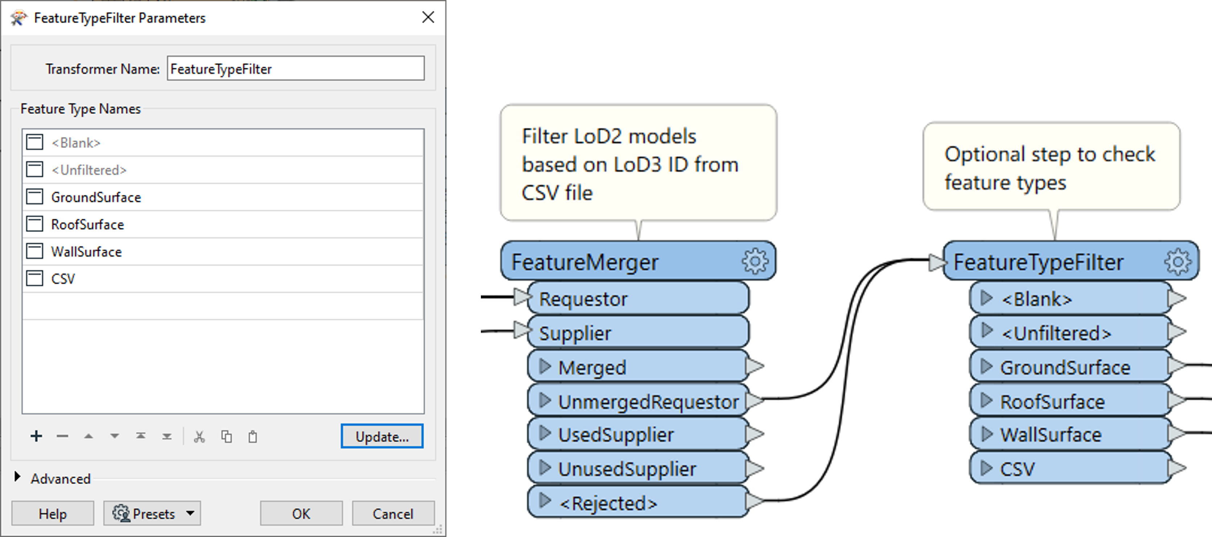Click the CSV output port arrow
This screenshot has height=537, width=1212.
(1177, 468)
